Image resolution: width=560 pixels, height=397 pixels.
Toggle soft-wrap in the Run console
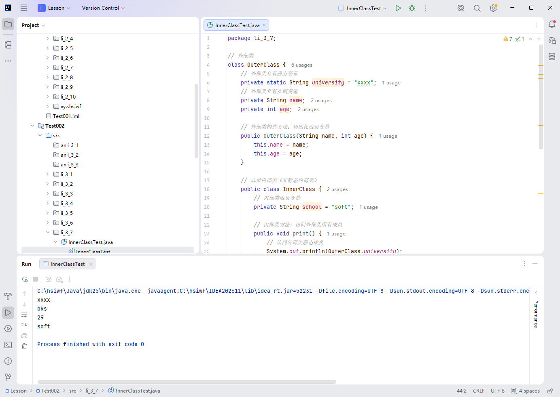click(24, 315)
